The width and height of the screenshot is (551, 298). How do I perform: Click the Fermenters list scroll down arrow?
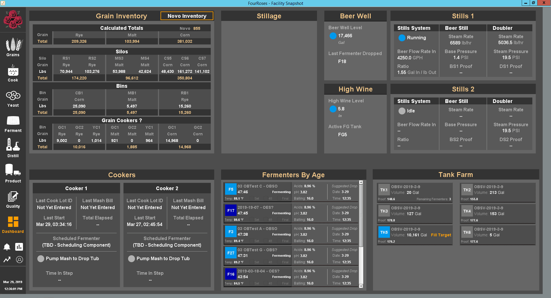coord(361,286)
